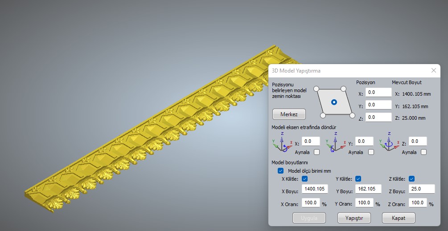This screenshot has width=448, height=231.
Task: Select the center anchor point
Action: tap(334, 102)
